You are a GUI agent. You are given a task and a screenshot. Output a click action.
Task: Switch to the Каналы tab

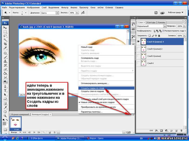(161, 22)
